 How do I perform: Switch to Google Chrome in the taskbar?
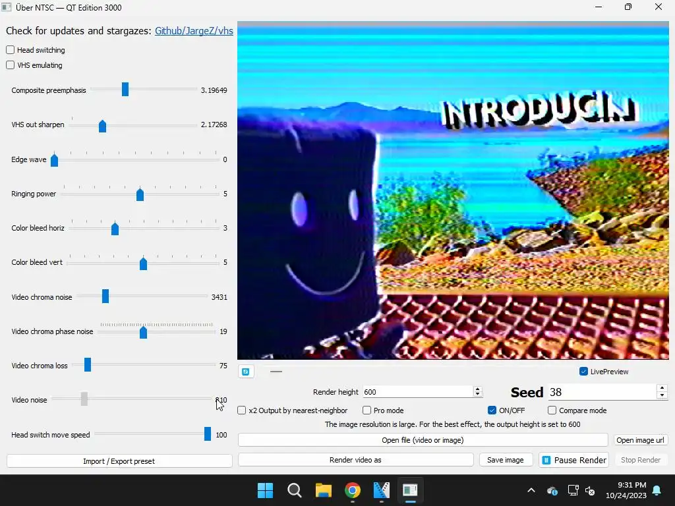[353, 490]
